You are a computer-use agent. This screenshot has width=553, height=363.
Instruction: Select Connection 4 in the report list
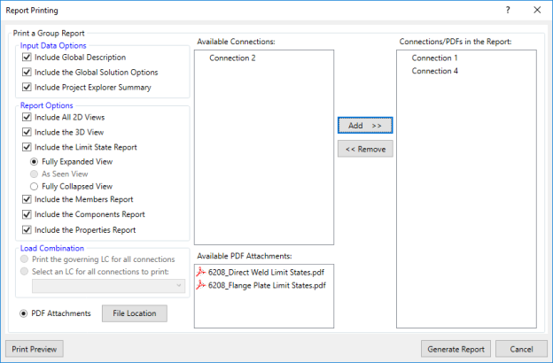pos(434,71)
